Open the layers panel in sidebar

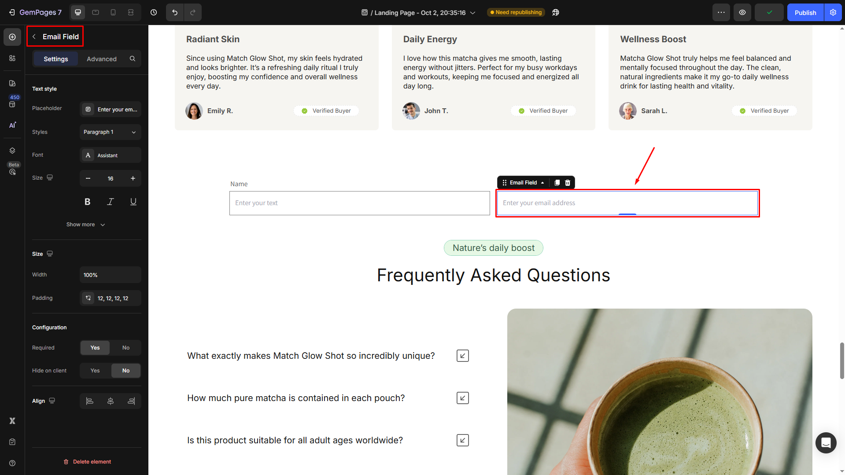pyautogui.click(x=12, y=151)
